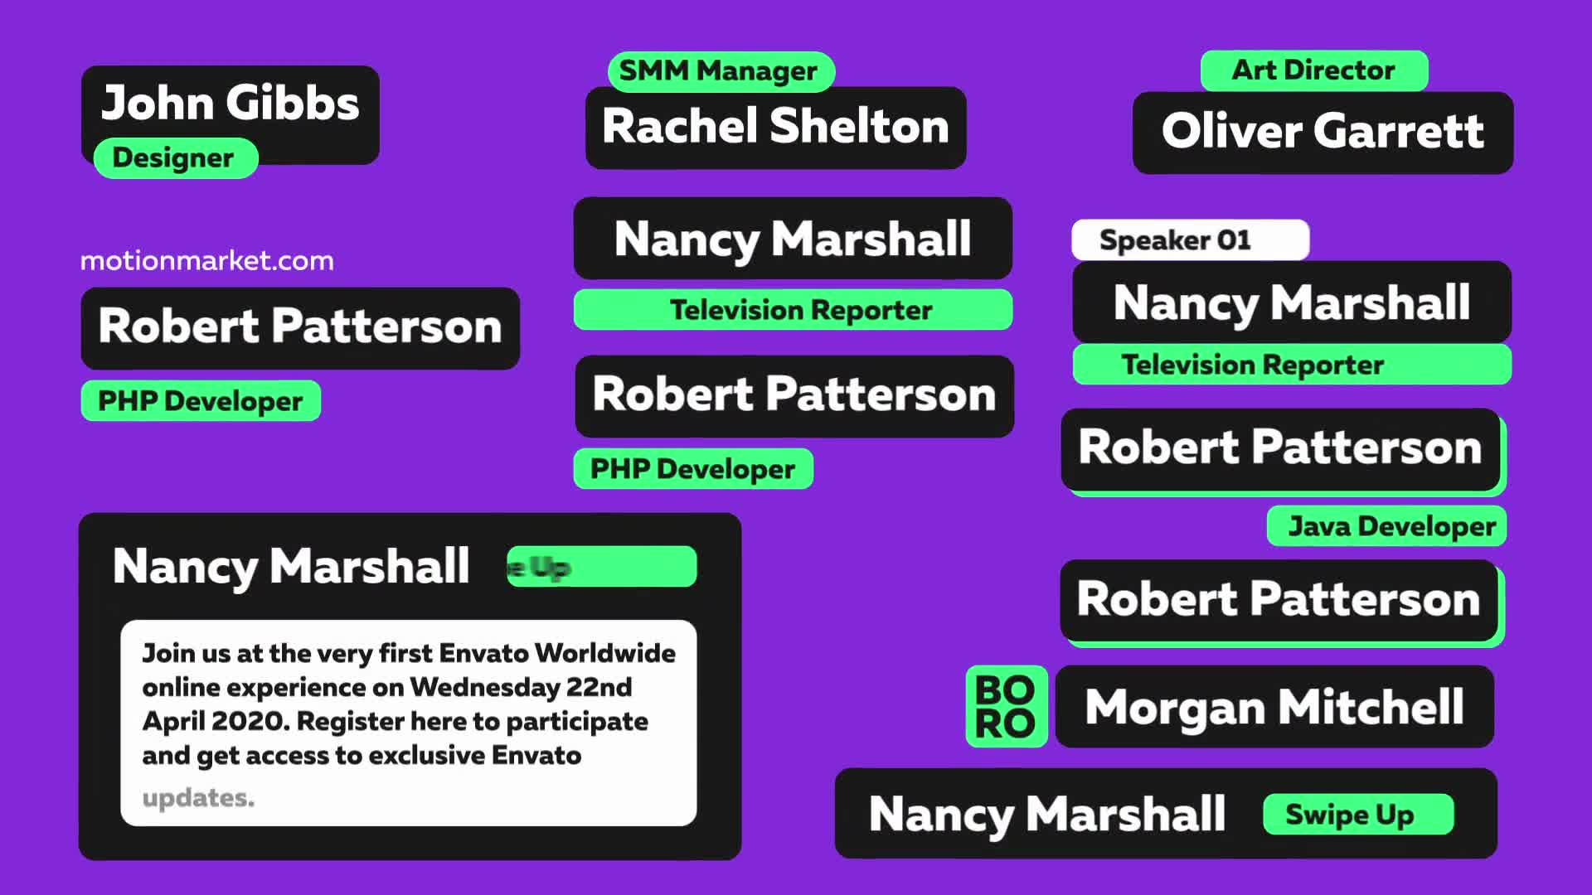
Task: Click the SMM Manager role tag on Rachel Shelton
Action: pyautogui.click(x=720, y=69)
